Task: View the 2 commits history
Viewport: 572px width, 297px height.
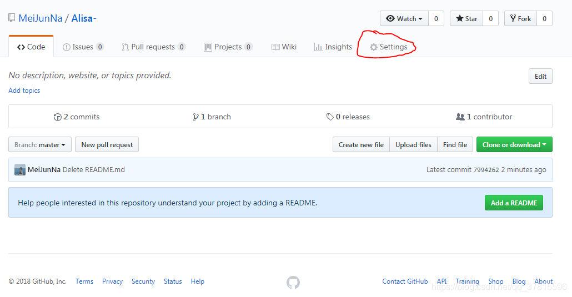Action: pos(77,117)
